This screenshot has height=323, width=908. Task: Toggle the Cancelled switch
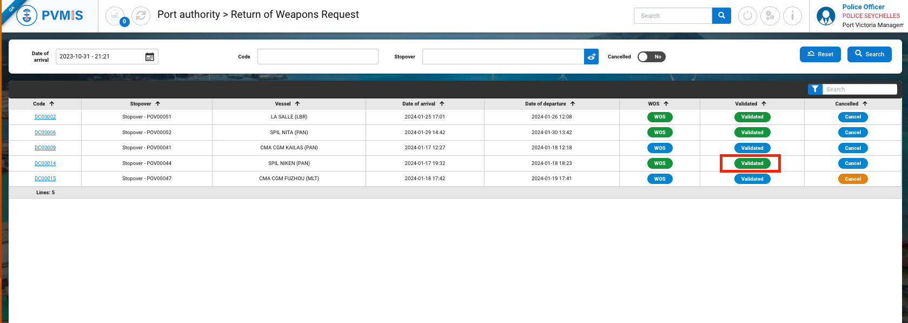coord(651,57)
